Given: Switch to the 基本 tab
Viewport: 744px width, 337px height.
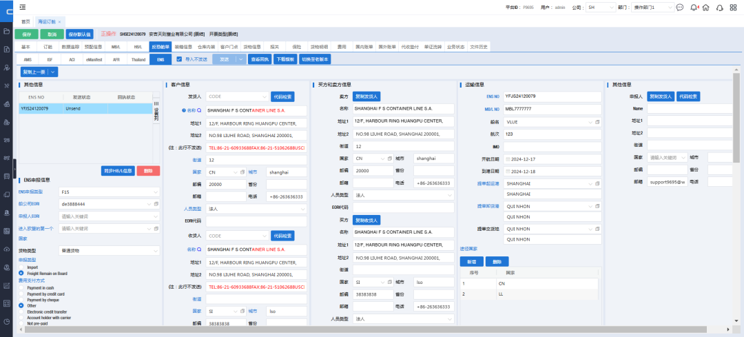Looking at the screenshot, I should pos(25,47).
